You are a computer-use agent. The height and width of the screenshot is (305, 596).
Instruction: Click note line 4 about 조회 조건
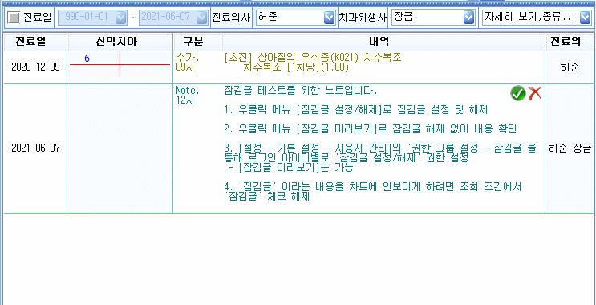pos(372,192)
